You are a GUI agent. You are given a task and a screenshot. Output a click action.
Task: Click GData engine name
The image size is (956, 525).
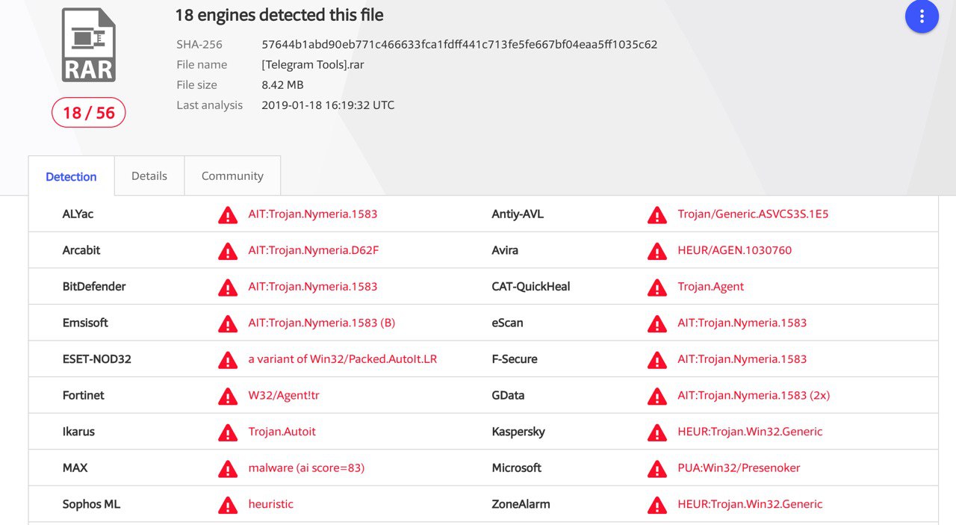pyautogui.click(x=508, y=395)
